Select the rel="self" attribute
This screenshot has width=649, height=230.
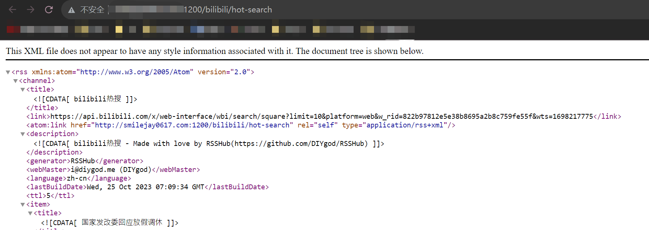(x=318, y=125)
